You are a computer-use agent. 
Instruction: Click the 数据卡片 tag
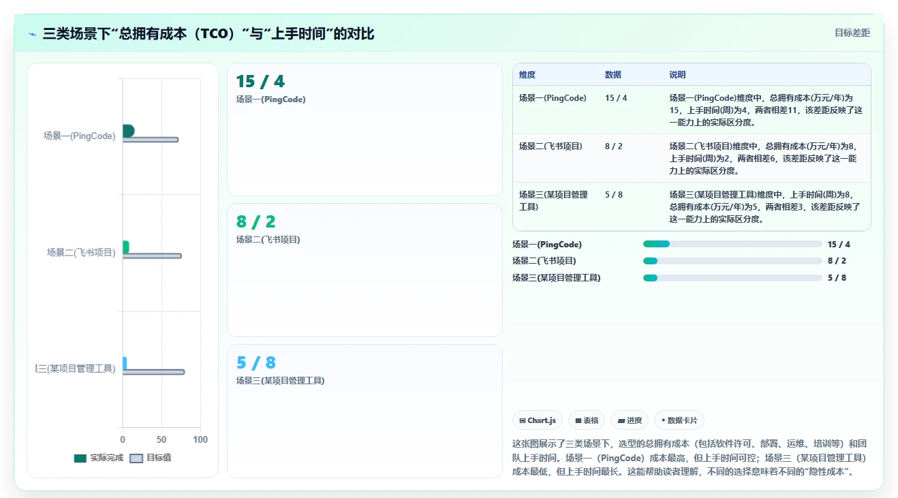coord(679,420)
